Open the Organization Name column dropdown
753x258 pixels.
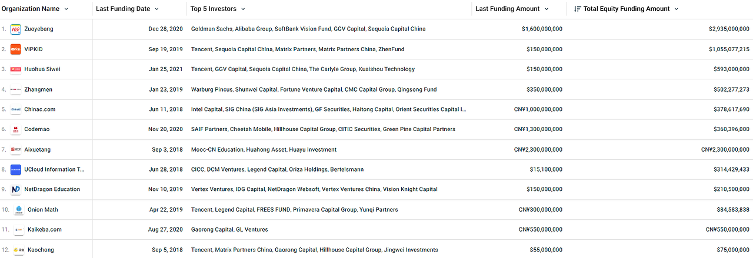66,9
